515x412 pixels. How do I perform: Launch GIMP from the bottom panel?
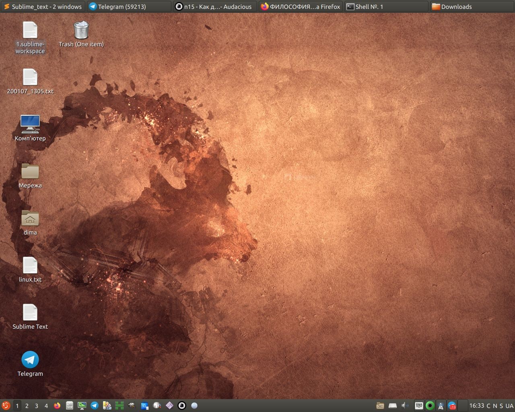point(132,406)
